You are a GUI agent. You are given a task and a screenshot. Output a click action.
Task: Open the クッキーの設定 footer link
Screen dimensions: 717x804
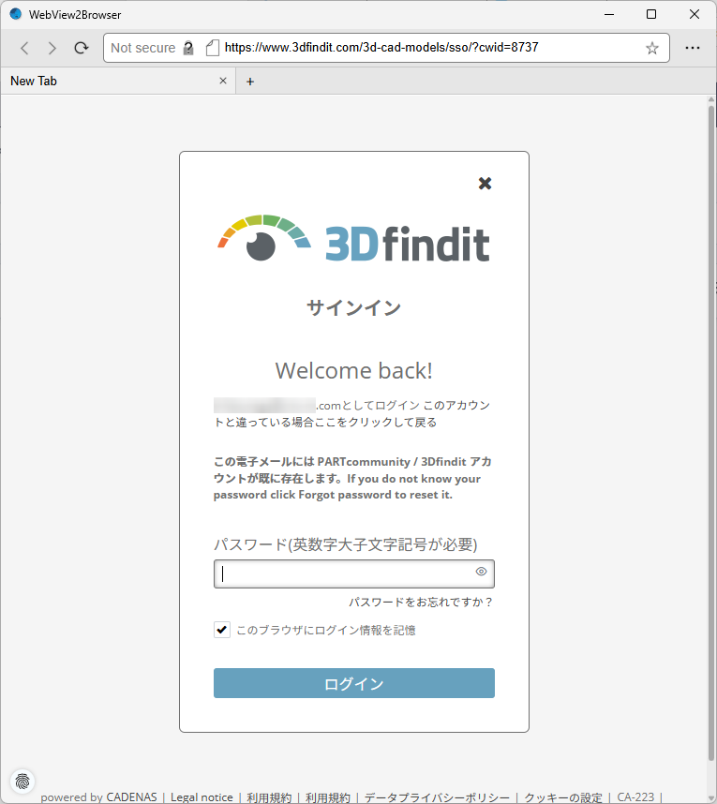point(563,797)
